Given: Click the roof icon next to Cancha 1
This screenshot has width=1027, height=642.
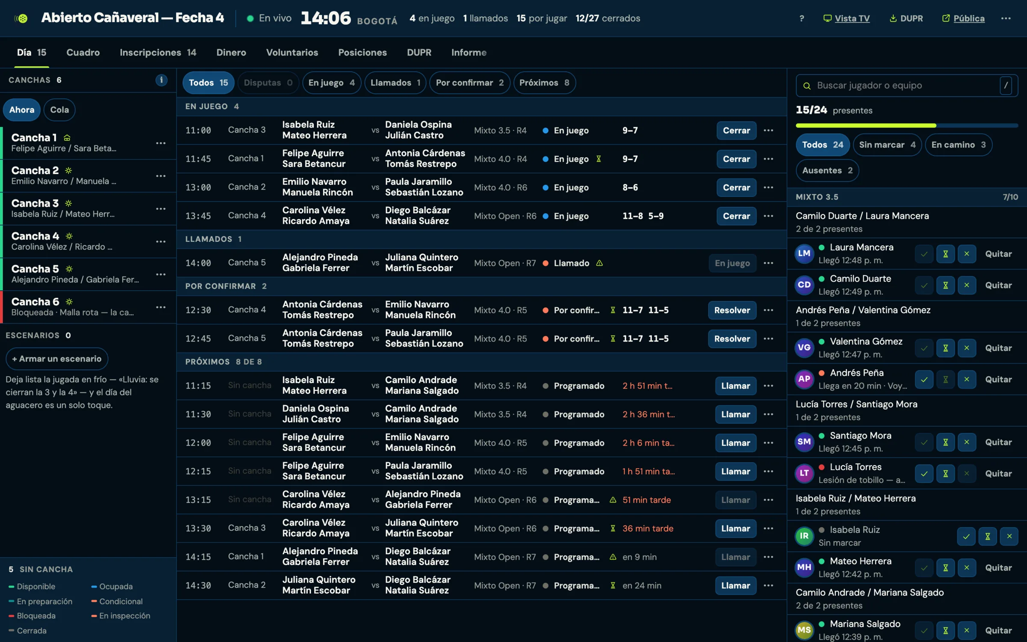Looking at the screenshot, I should click(67, 138).
